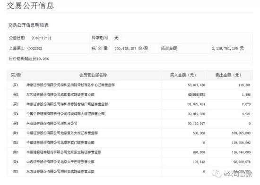Click 中信证券 北京东直门 branch name
260x185 pixels.
[x=61, y=143]
